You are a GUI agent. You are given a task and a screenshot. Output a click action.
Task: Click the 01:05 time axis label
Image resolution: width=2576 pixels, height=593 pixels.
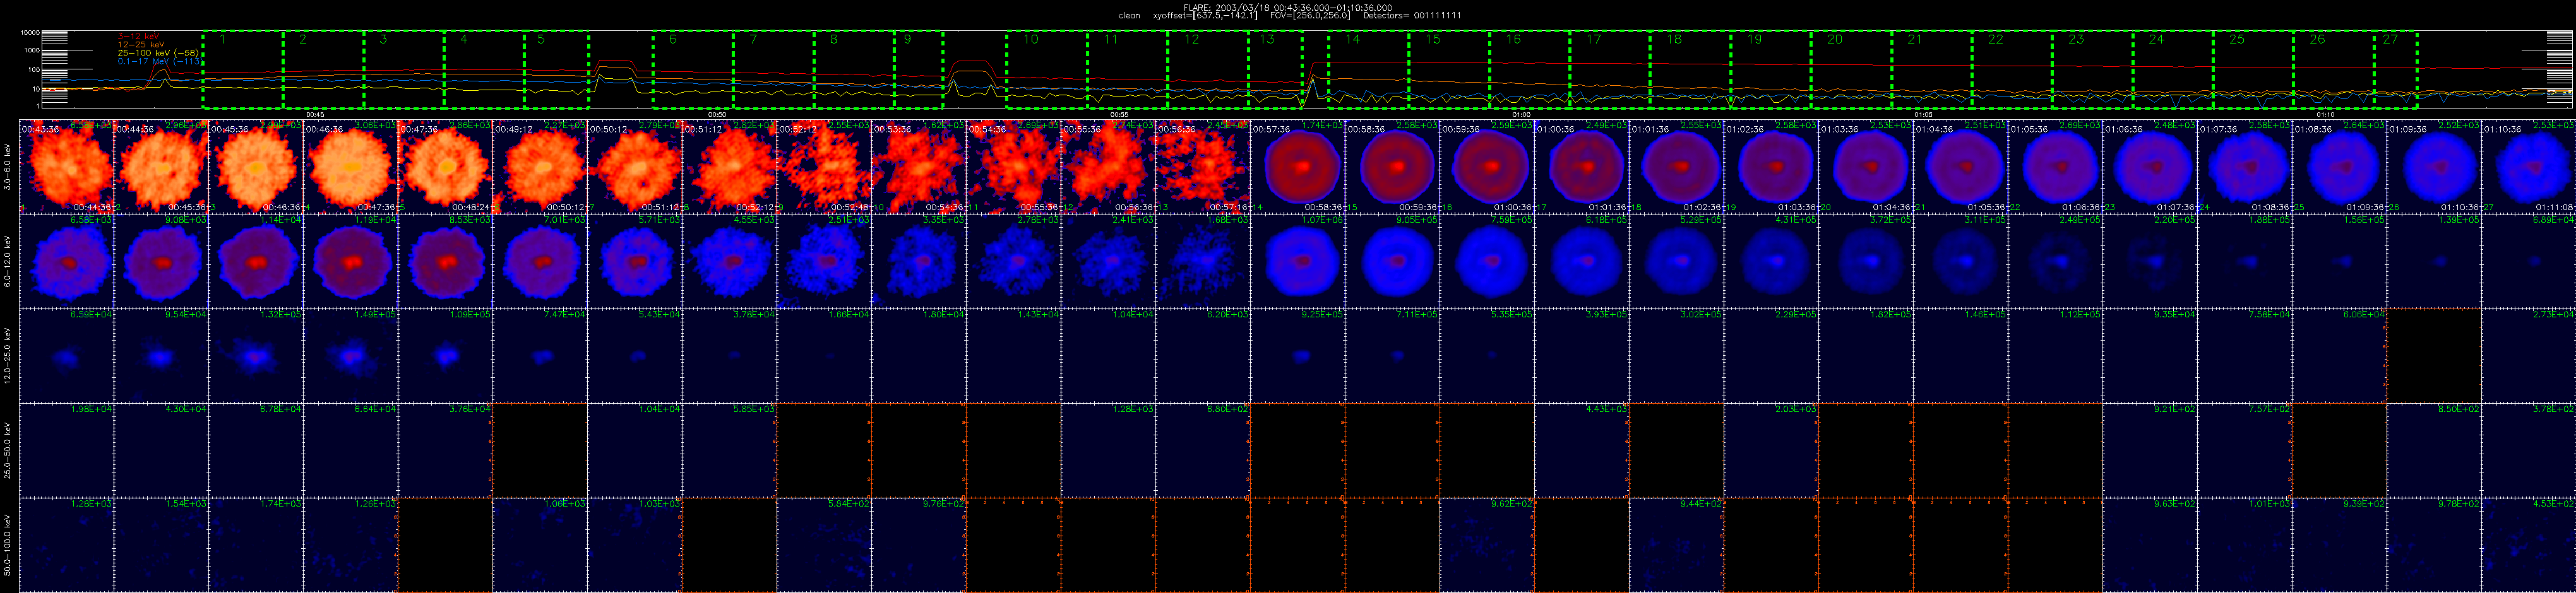[1922, 115]
